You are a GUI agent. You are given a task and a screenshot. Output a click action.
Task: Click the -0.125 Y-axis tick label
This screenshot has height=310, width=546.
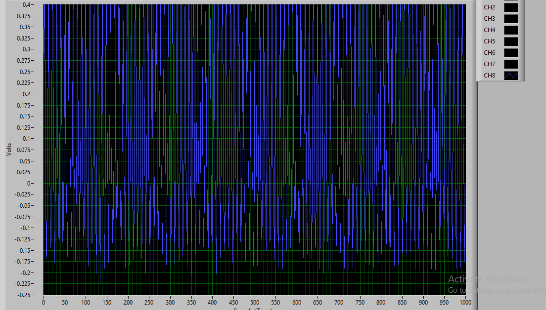point(23,239)
